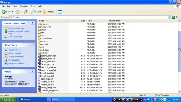Select mercury_start.bat file icon
Viewport: 181px width, 102px height.
[x=39, y=67]
